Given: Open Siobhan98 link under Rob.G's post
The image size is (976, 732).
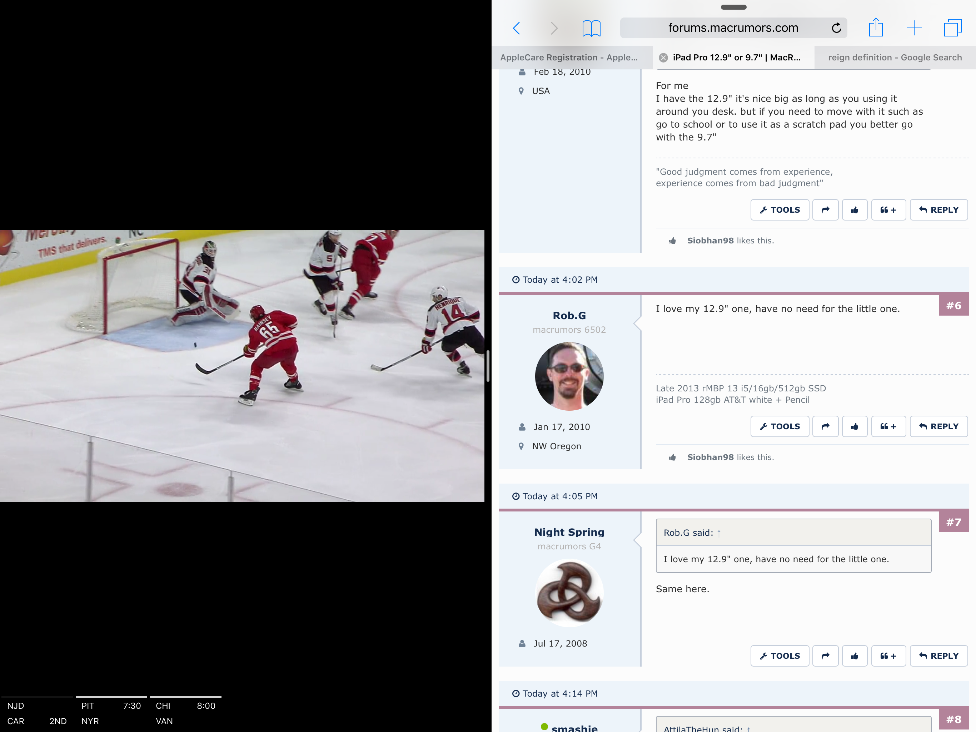Looking at the screenshot, I should 710,457.
